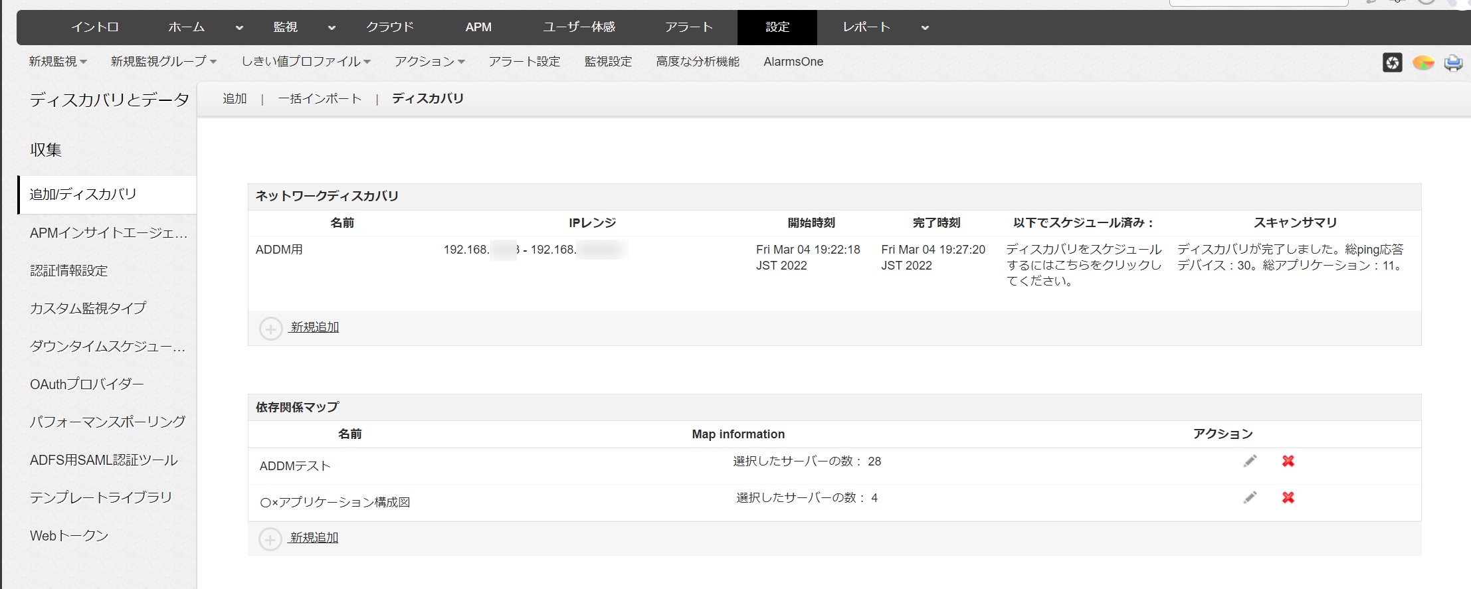Delete the ○×アプリケーション構成図 map
Image resolution: width=1471 pixels, height=589 pixels.
tap(1288, 497)
